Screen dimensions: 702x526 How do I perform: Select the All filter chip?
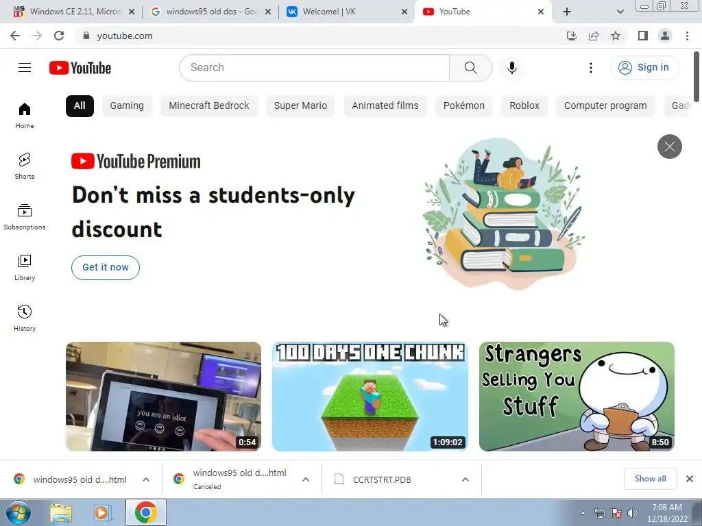[x=80, y=106]
